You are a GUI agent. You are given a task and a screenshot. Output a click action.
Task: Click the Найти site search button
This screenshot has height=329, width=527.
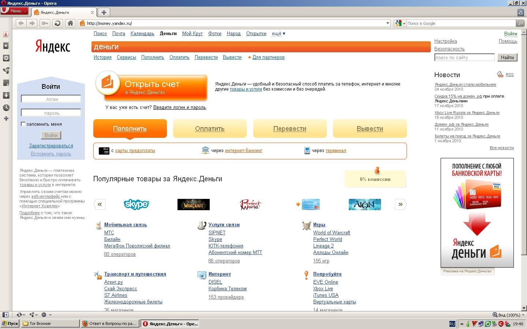(507, 57)
